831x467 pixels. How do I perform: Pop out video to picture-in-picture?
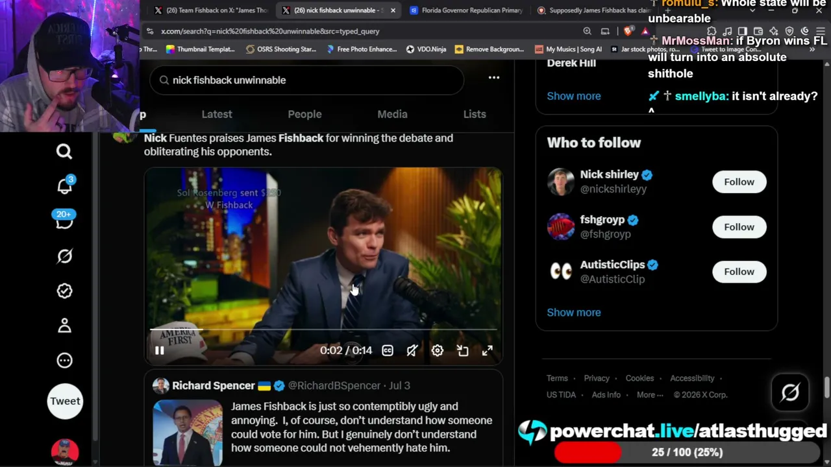[x=462, y=351]
